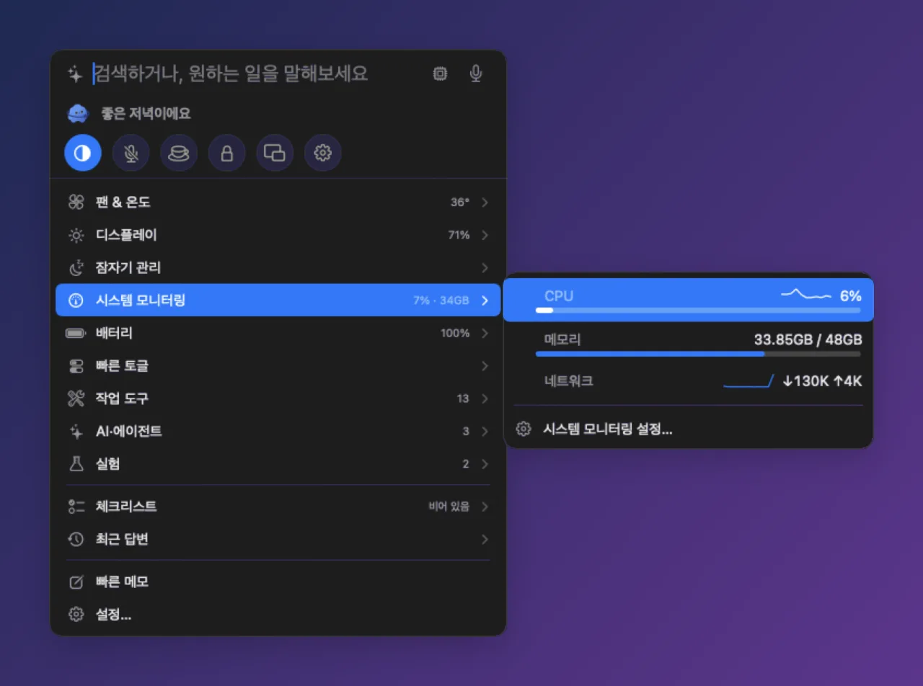This screenshot has height=686, width=923.
Task: Expand the 실험 chevron
Action: pos(485,464)
